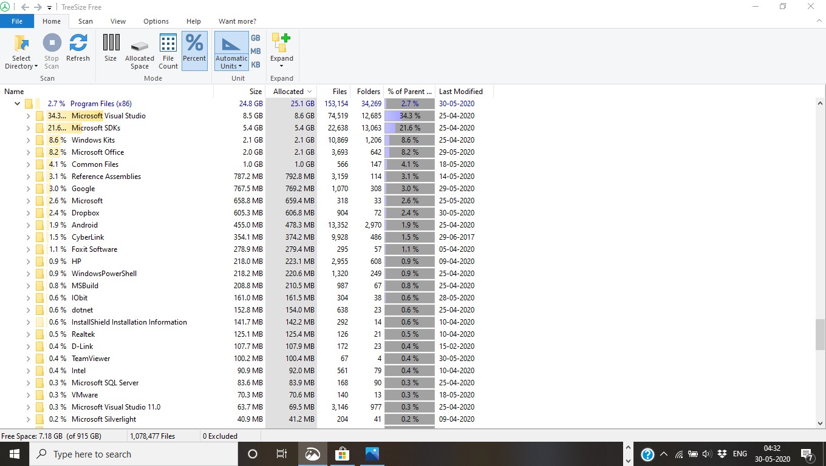
Task: Click the Want more? tab
Action: point(237,21)
